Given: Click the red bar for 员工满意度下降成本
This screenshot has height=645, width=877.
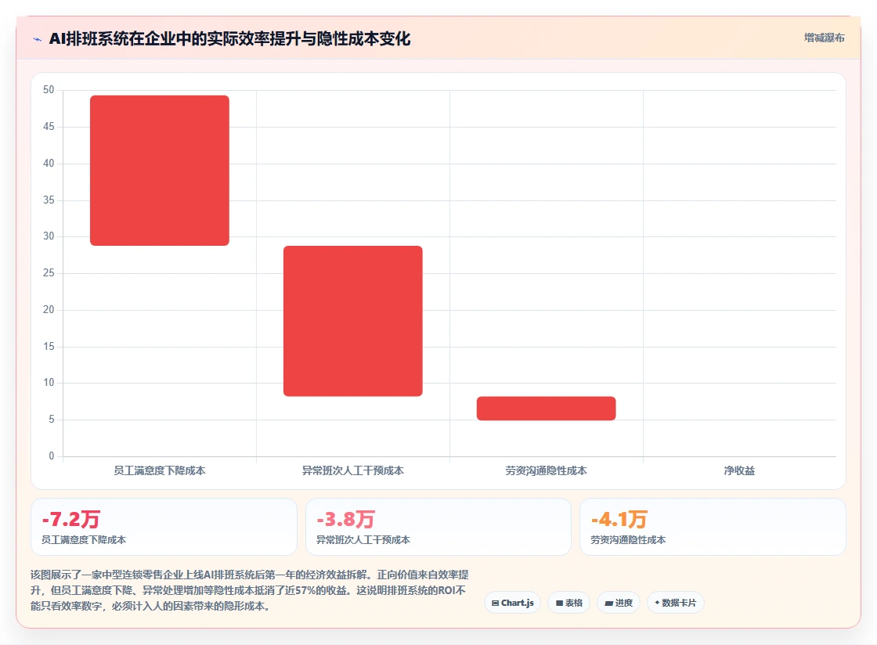Looking at the screenshot, I should click(x=160, y=171).
